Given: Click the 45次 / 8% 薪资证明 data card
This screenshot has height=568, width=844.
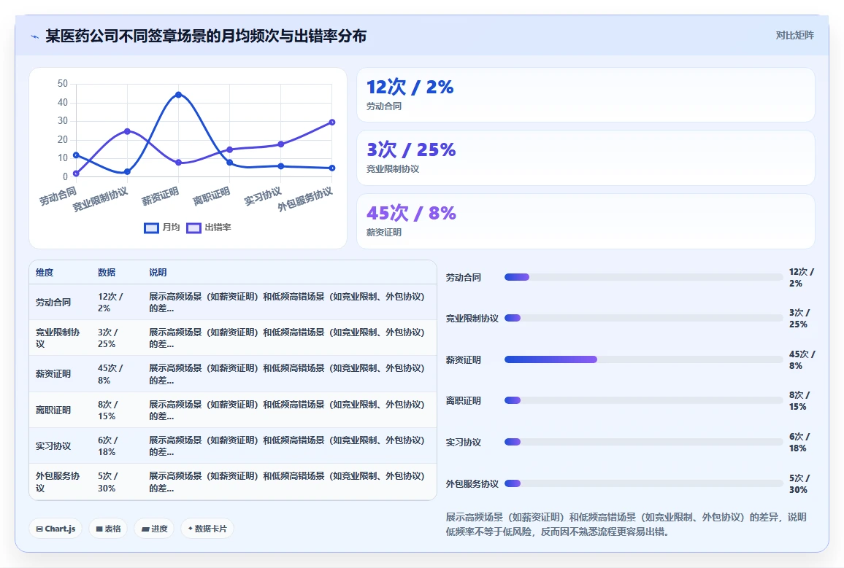Looking at the screenshot, I should pos(586,221).
